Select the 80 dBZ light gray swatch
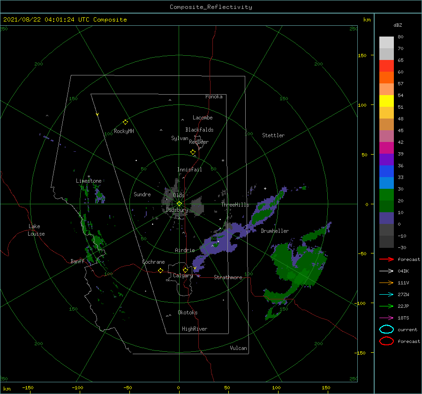The height and width of the screenshot is (394, 422). [386, 42]
